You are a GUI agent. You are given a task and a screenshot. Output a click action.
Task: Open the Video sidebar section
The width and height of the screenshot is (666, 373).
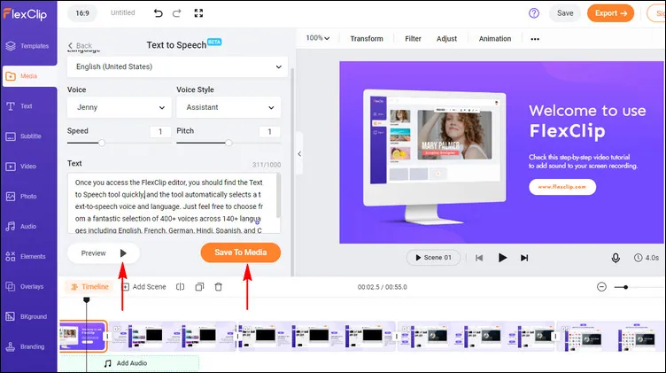[x=21, y=167]
